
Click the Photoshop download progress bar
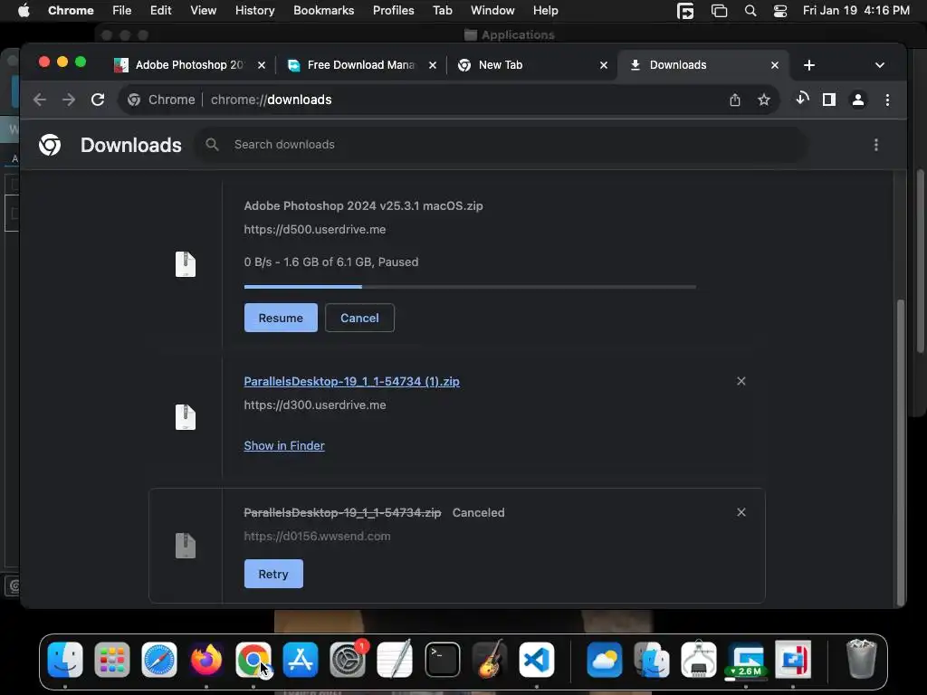pyautogui.click(x=470, y=287)
